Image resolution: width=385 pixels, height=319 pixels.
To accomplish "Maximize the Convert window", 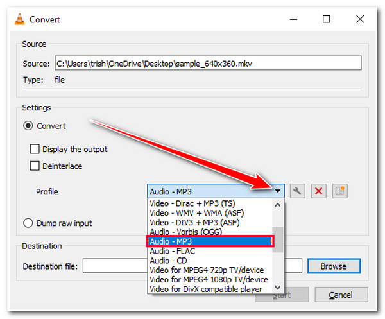I will coord(327,19).
